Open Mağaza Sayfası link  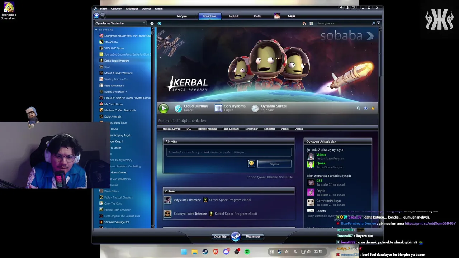171,129
